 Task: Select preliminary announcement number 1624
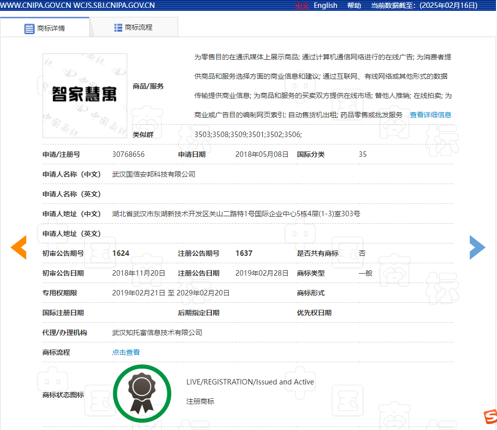click(x=121, y=253)
